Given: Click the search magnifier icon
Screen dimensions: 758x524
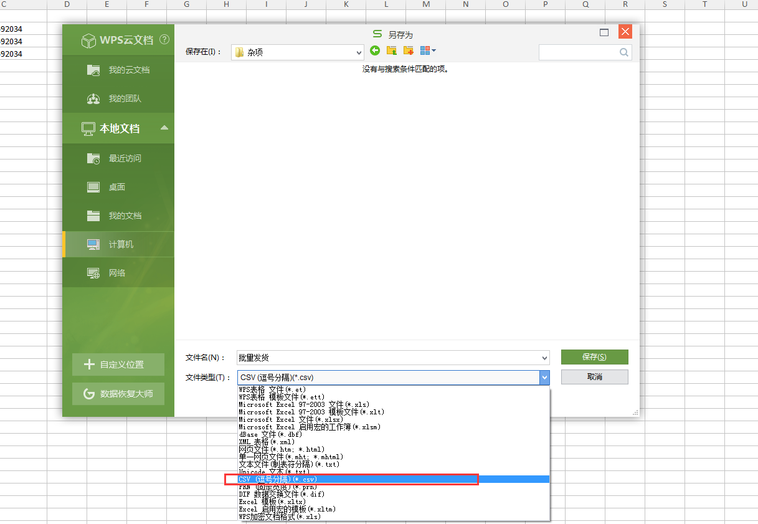Looking at the screenshot, I should click(623, 53).
